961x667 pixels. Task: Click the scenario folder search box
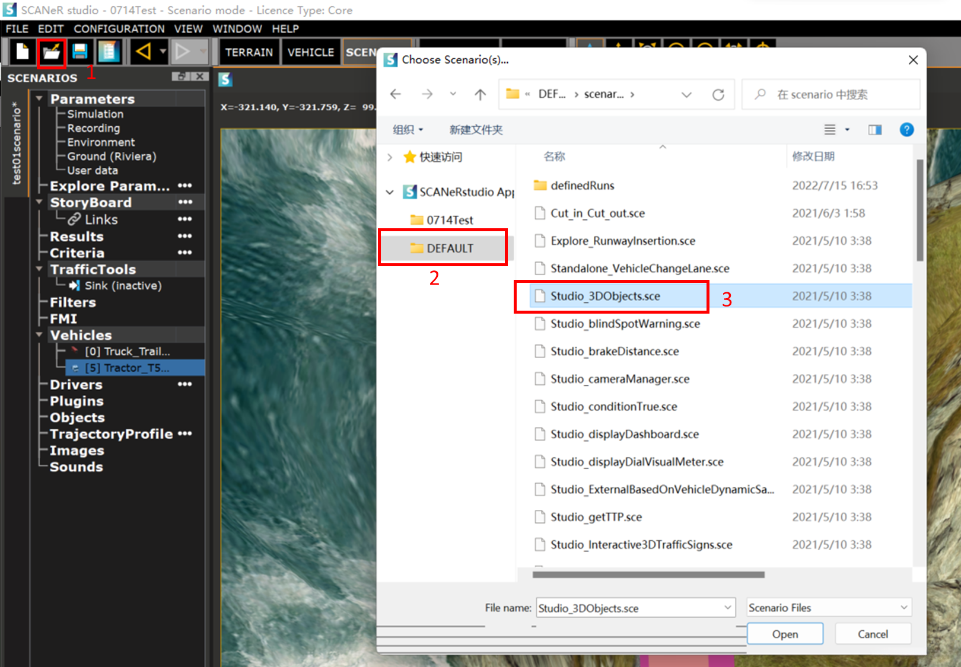830,94
